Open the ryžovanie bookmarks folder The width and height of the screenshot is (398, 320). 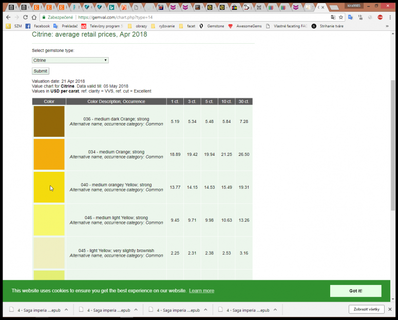[x=163, y=26]
